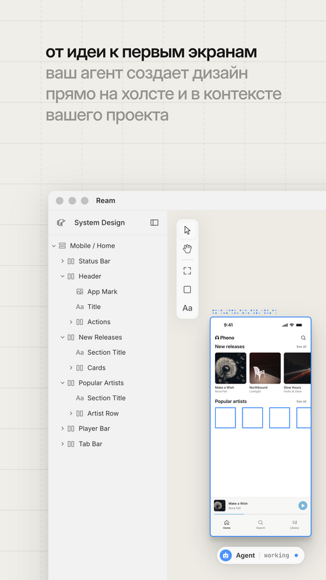Open the Search tab in mockup

[x=260, y=524]
